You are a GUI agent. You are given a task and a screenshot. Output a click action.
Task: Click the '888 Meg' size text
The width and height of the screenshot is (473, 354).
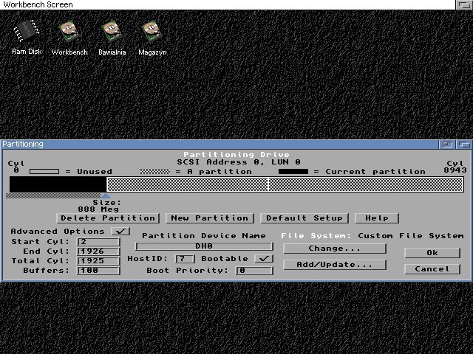point(98,209)
